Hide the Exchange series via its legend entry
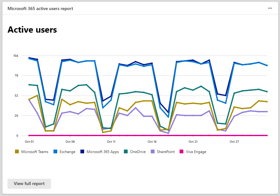280x196 pixels. [65, 151]
